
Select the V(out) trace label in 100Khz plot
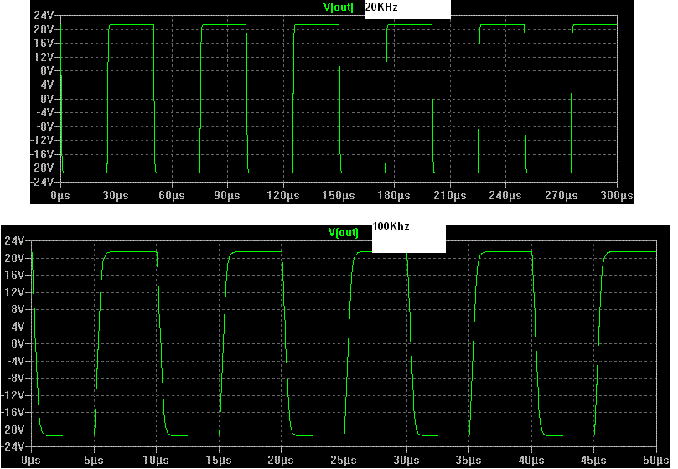[x=344, y=233]
